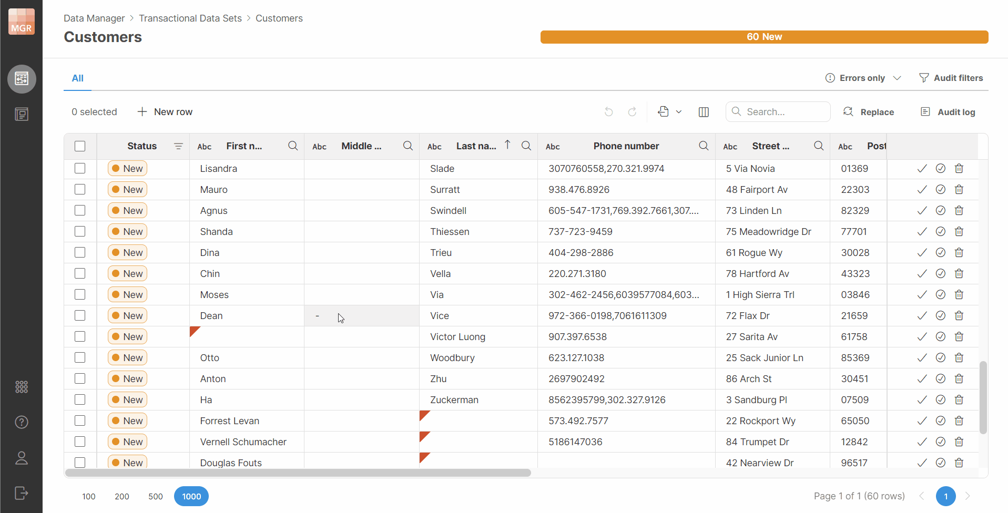Navigate to Transactional Data Sets breadcrumb
The width and height of the screenshot is (1008, 513).
point(190,18)
